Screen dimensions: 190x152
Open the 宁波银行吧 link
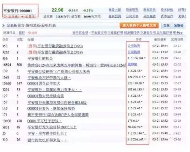click(115, 33)
